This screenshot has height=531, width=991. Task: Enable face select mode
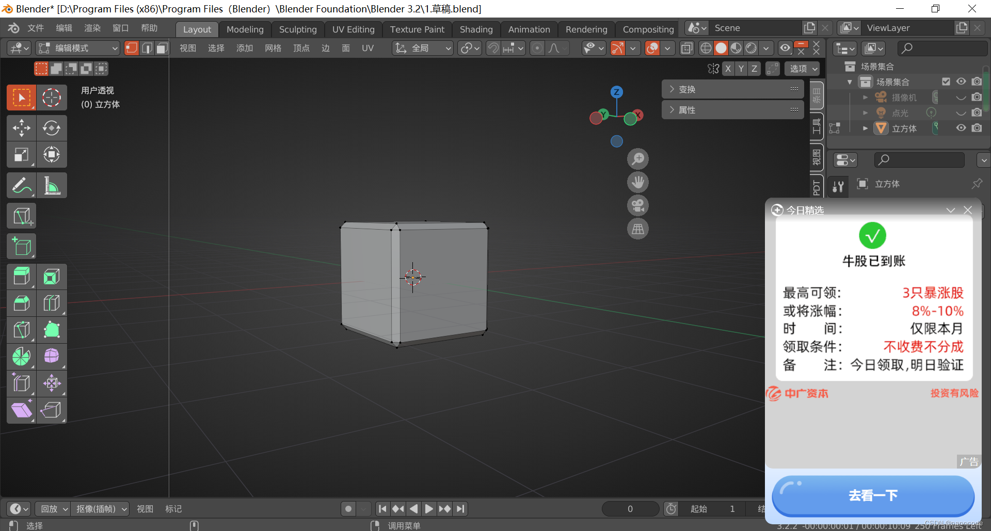point(162,48)
